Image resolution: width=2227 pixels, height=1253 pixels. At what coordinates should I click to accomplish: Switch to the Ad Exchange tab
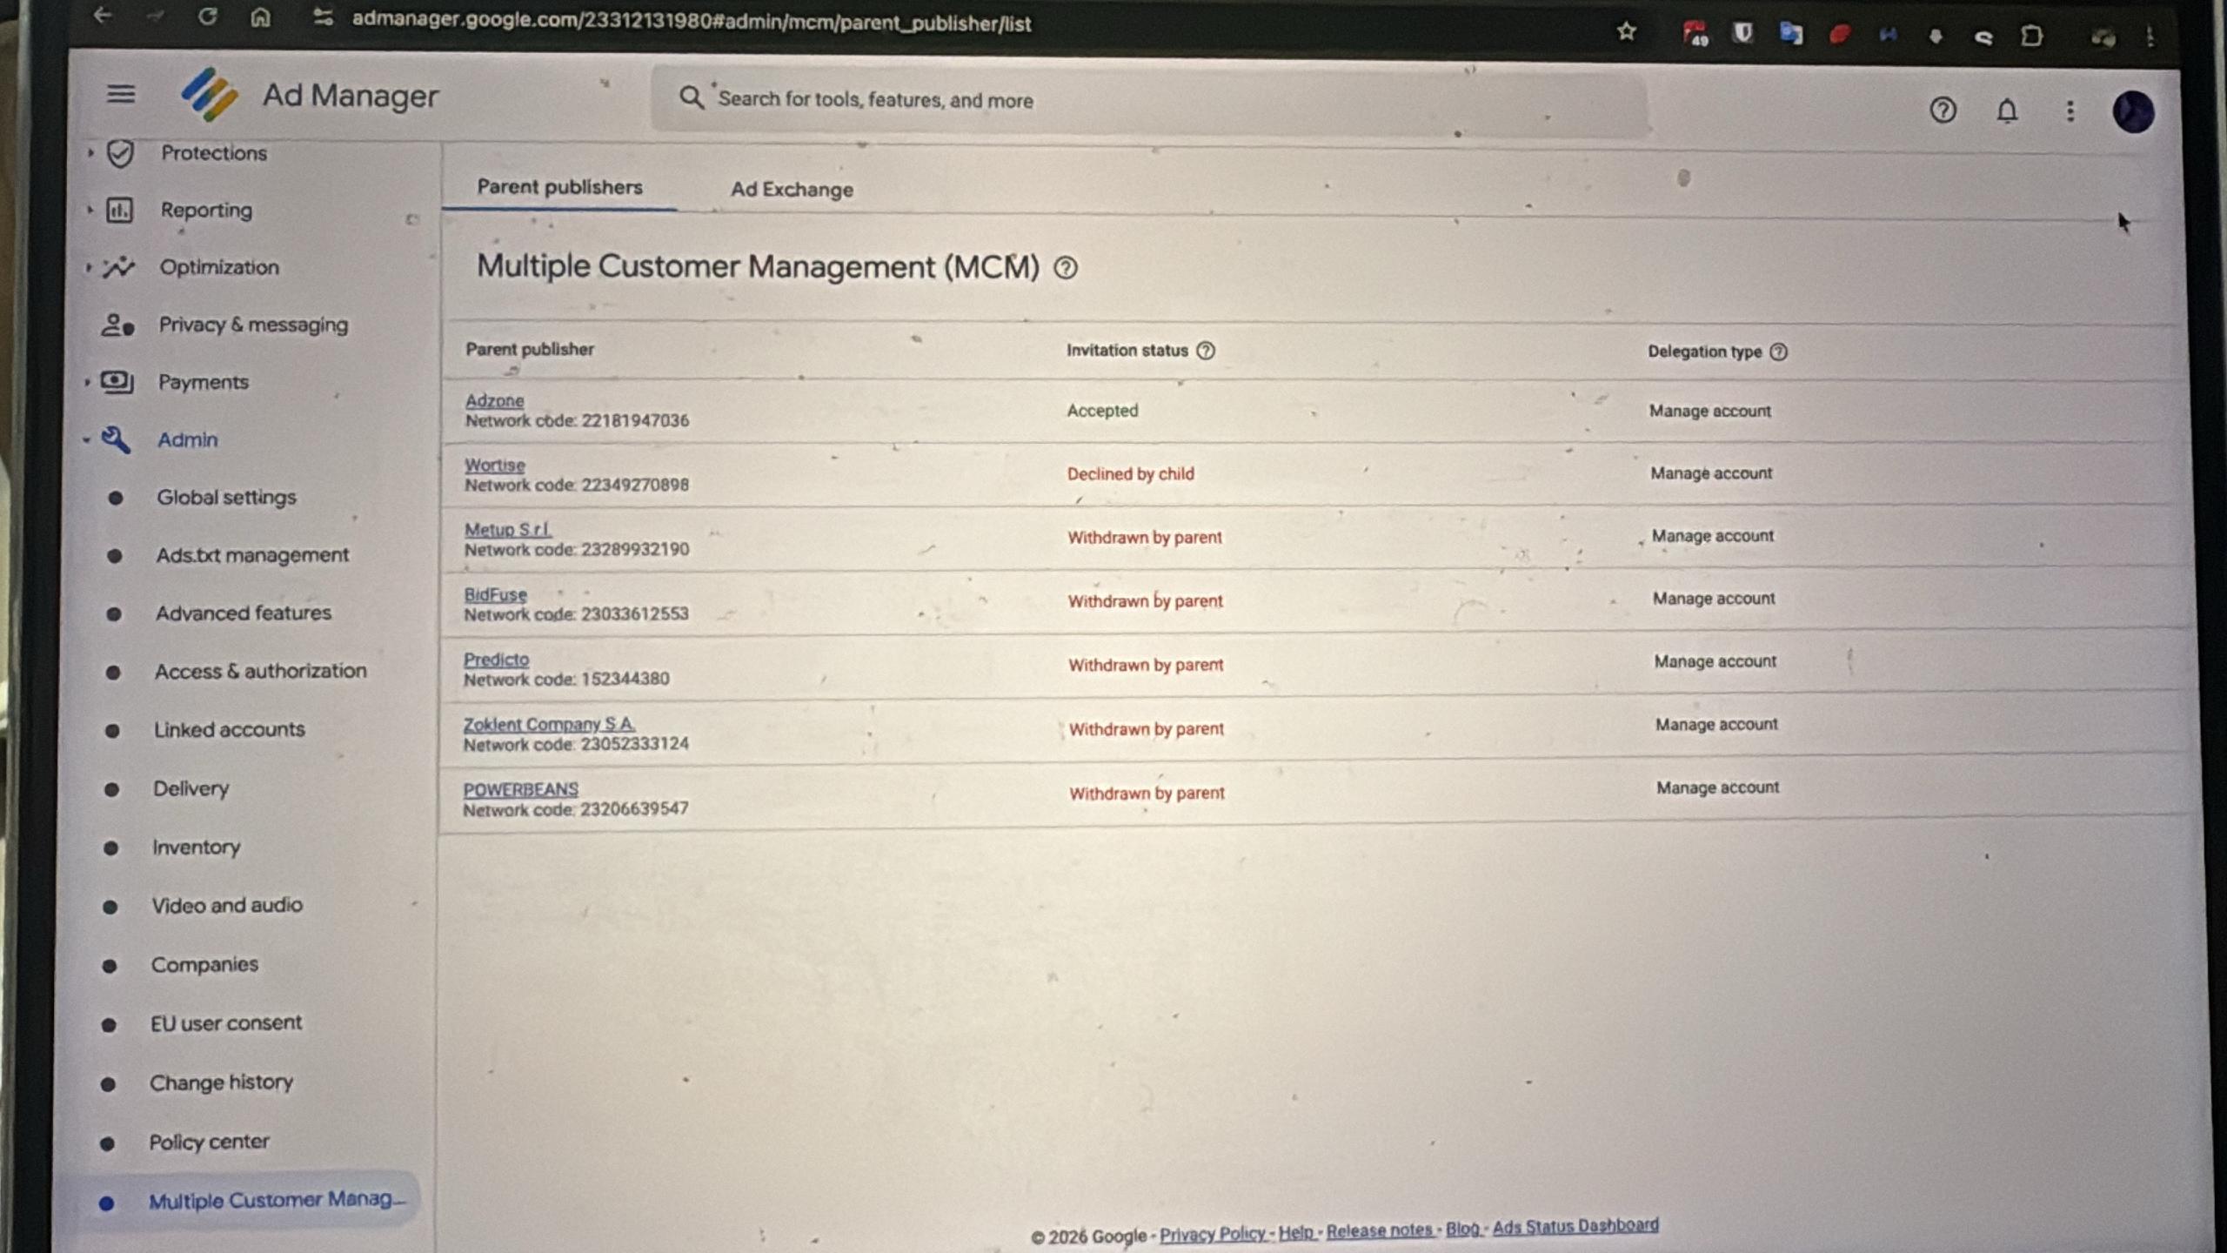(792, 190)
